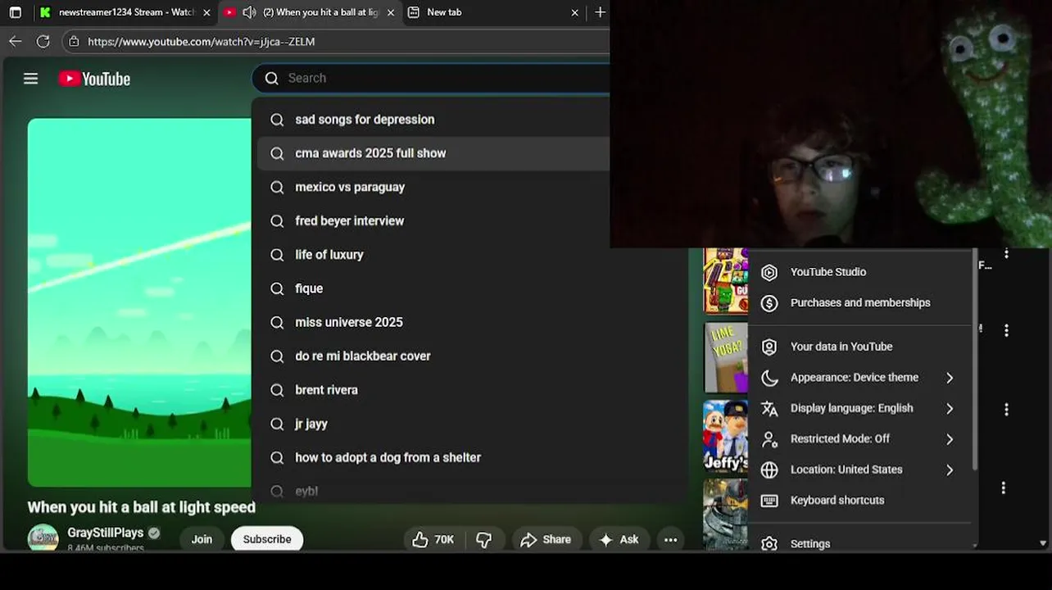Open more actions ellipsis under video
1052x590 pixels.
(x=670, y=539)
